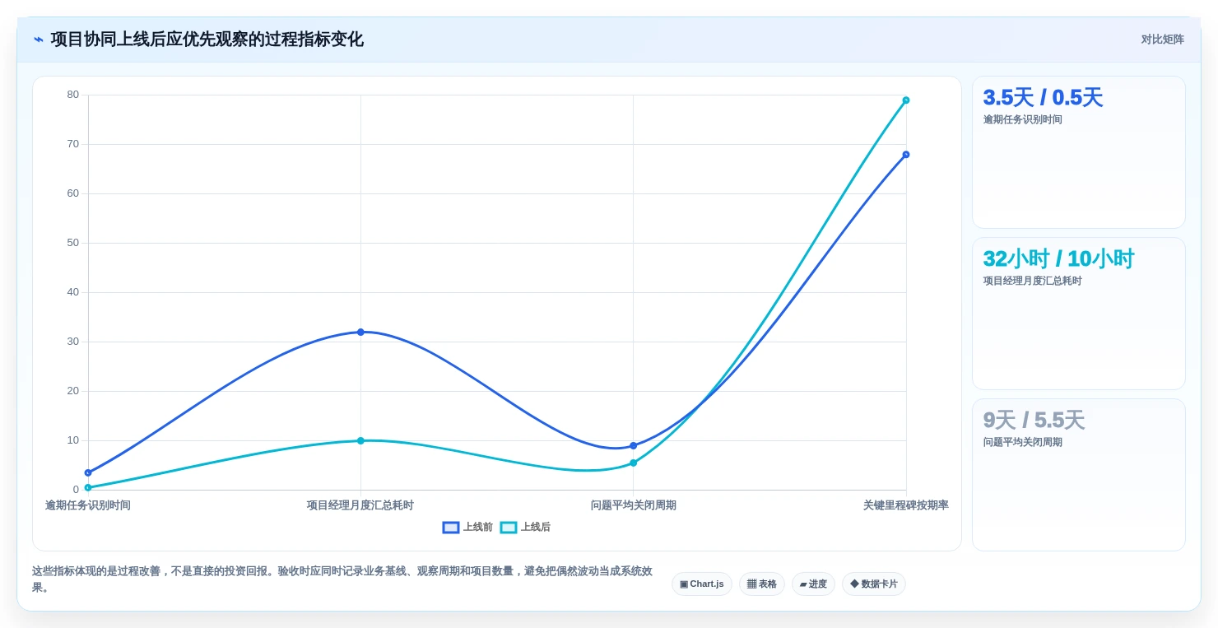Click the card caption 项目经理月度汇总耗时
This screenshot has height=628, width=1218.
tap(1033, 281)
